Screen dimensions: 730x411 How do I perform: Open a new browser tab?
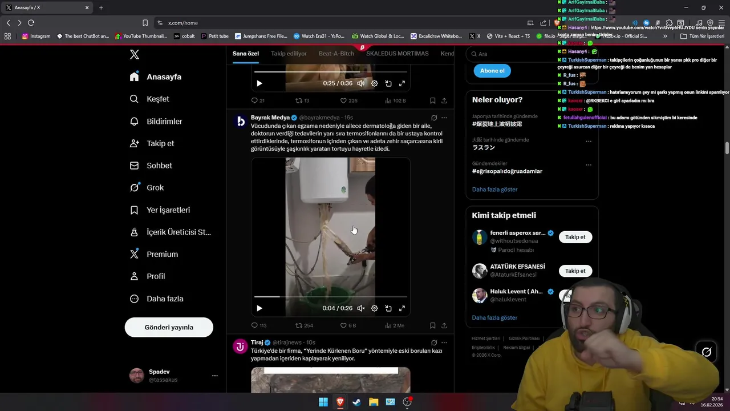(x=101, y=7)
